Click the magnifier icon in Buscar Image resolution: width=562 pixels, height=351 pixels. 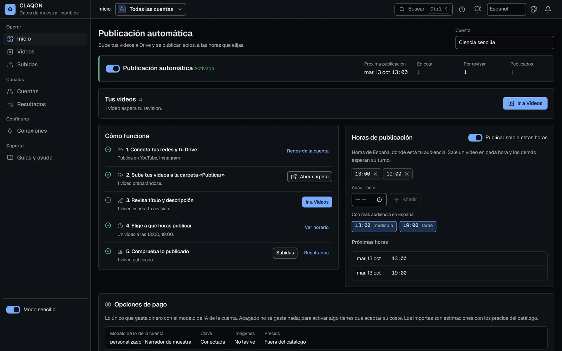402,9
